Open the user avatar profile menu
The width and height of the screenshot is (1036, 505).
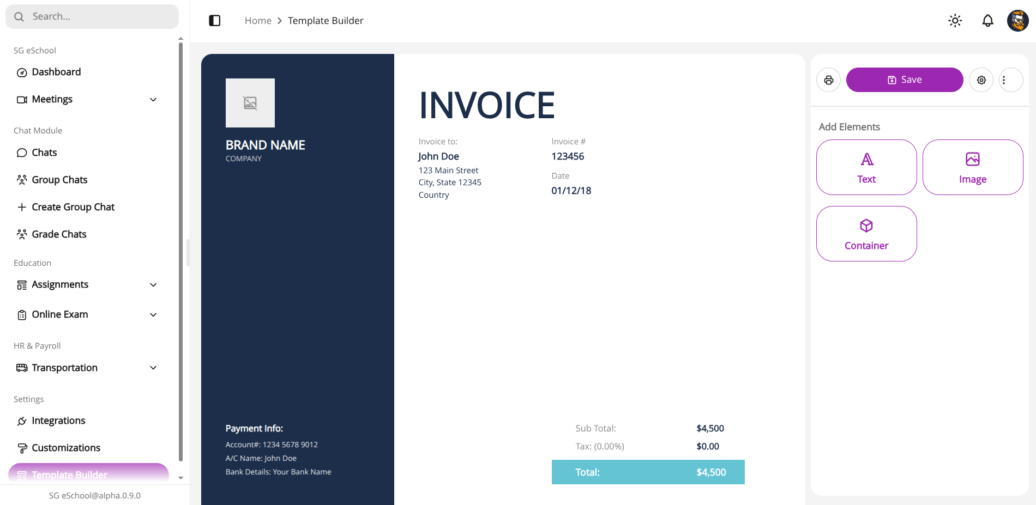coord(1017,21)
